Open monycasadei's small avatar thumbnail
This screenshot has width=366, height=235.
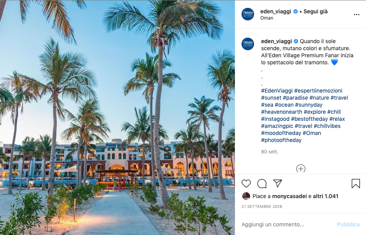pos(246,196)
